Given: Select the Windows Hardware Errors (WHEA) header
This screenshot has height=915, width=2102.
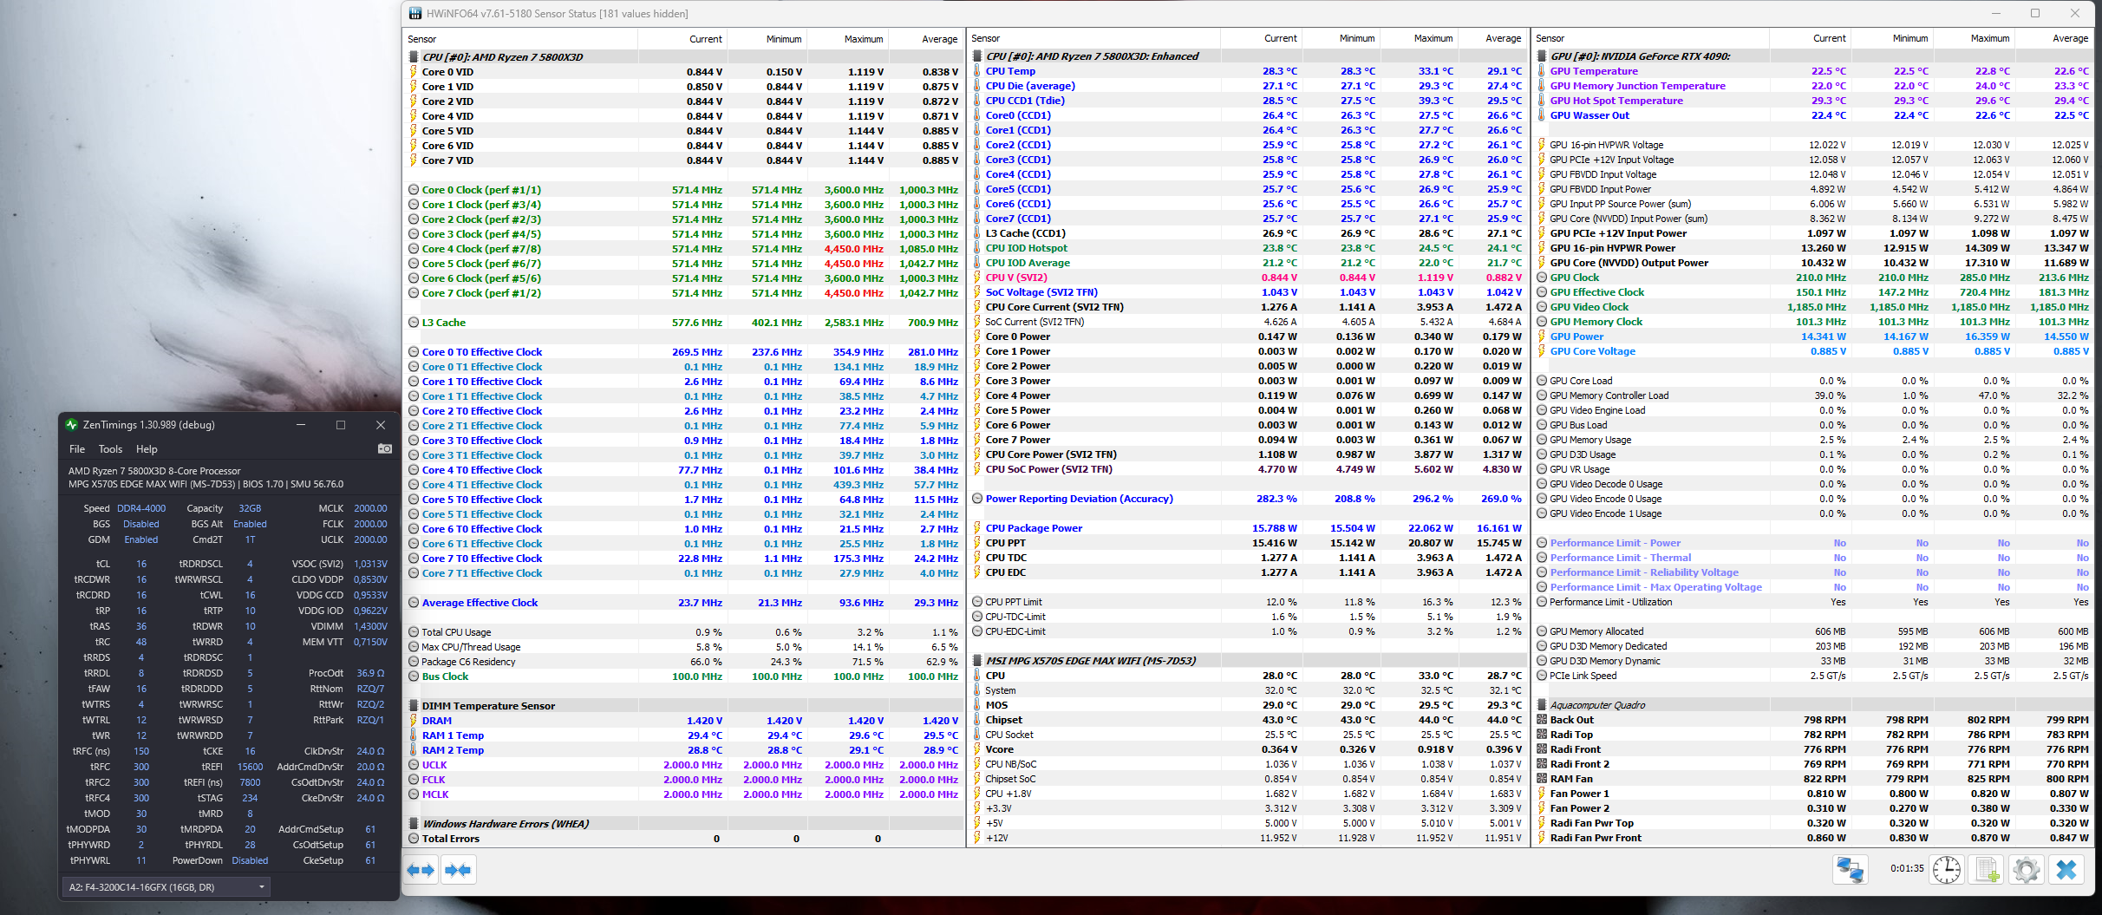Looking at the screenshot, I should click(684, 824).
